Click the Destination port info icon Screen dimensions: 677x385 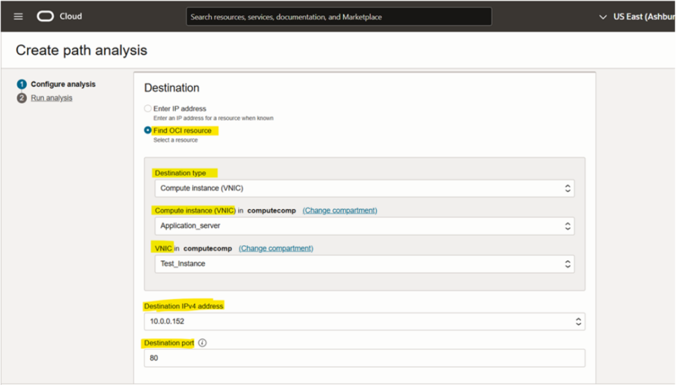(202, 343)
